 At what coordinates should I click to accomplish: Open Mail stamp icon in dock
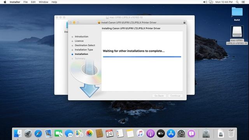(48, 133)
